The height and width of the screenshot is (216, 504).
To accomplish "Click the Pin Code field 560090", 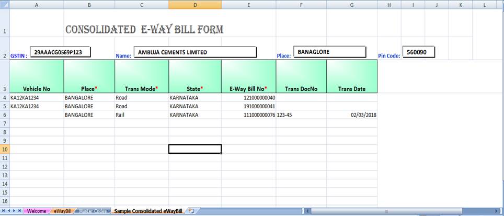I will tap(418, 52).
